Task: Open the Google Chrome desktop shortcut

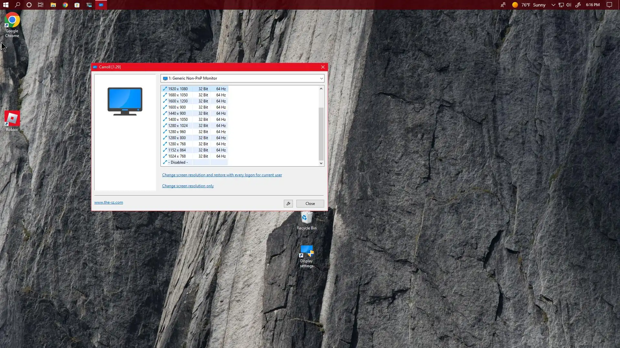Action: pyautogui.click(x=12, y=25)
